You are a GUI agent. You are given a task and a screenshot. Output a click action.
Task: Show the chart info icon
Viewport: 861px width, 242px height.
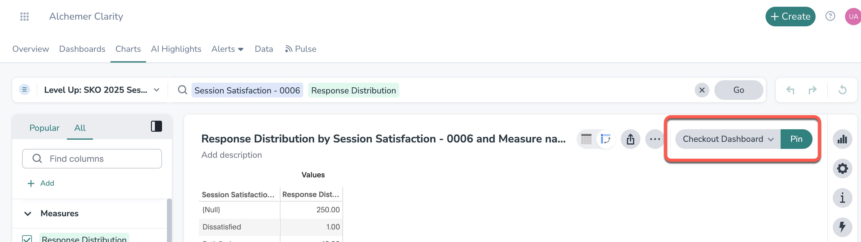coord(842,198)
